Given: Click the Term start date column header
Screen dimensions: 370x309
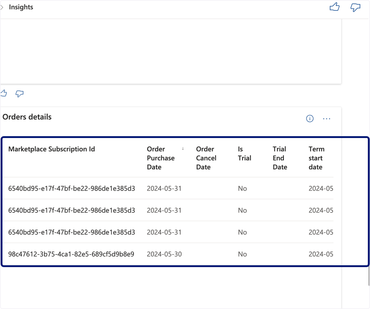Looking at the screenshot, I should [316, 158].
